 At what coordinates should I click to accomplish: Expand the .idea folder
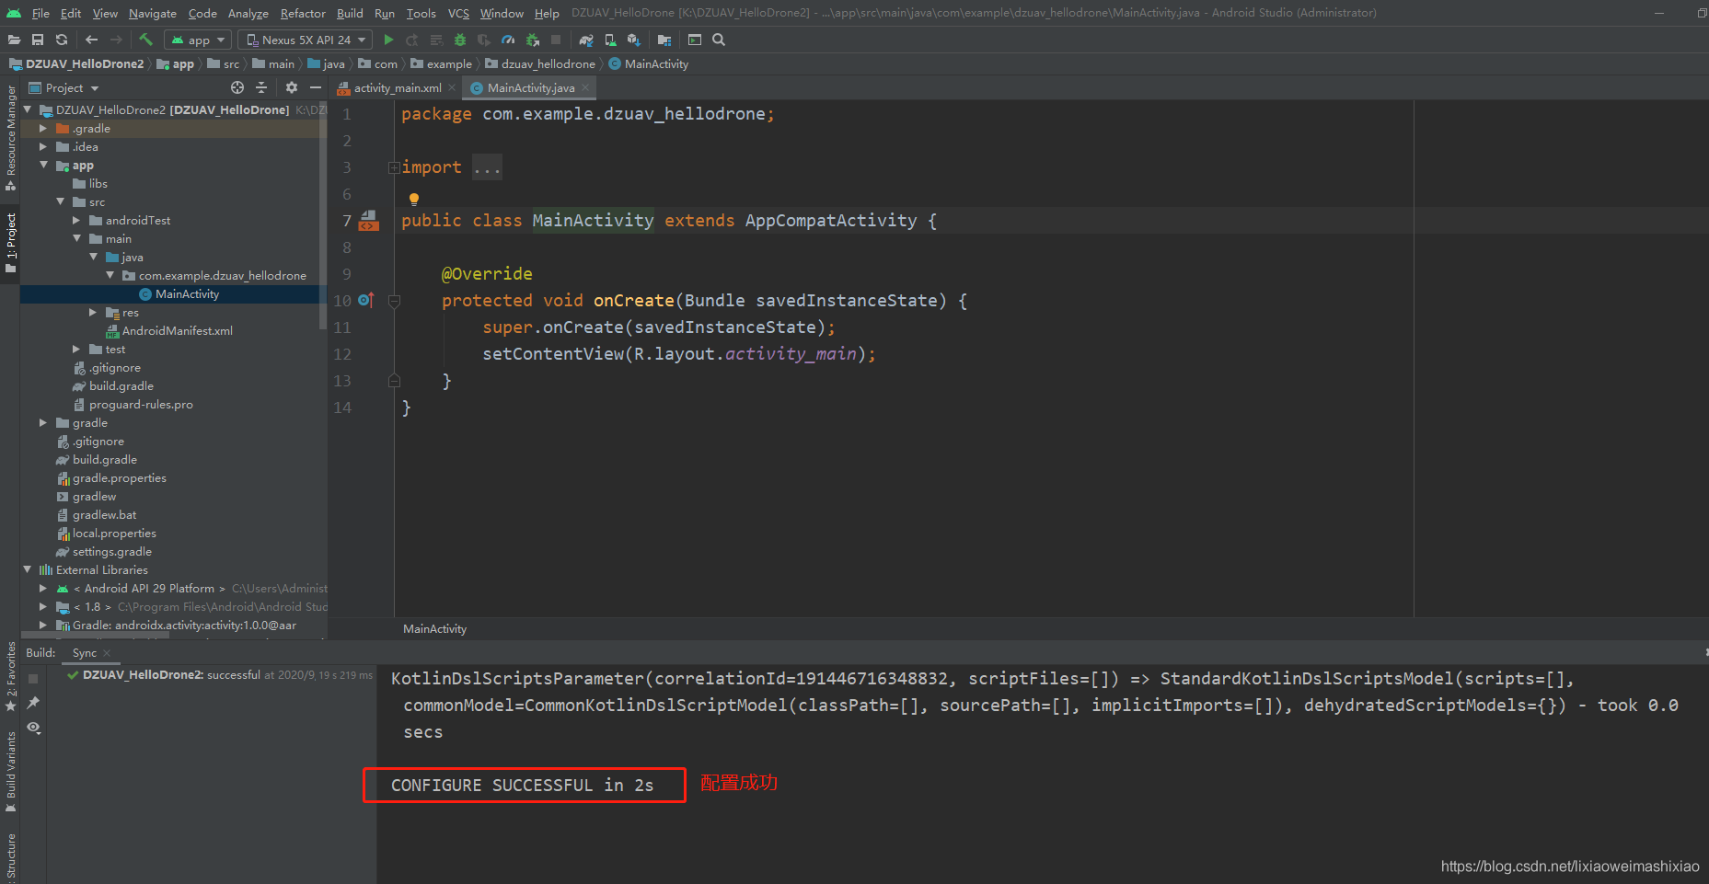[43, 147]
